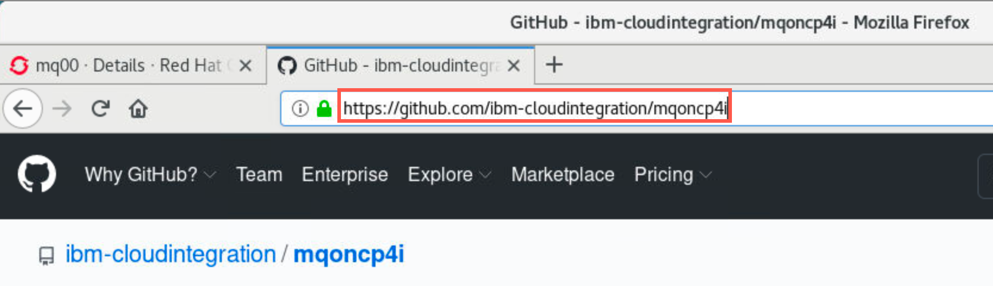Screen dimensions: 993x286
Task: Open the Firefox home page icon
Action: click(x=138, y=108)
